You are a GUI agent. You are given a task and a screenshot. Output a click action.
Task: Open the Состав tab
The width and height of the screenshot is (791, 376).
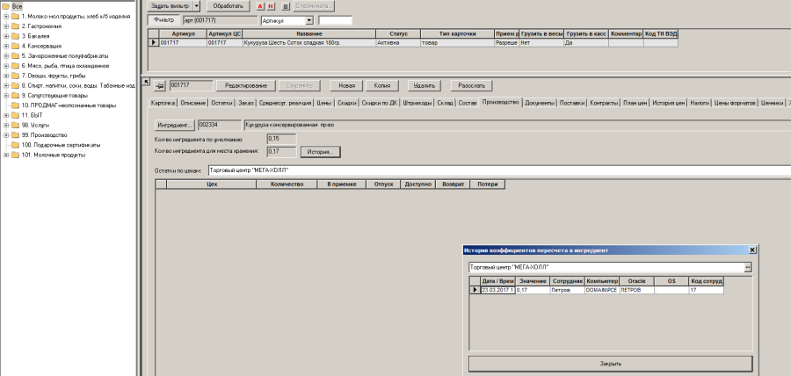[x=468, y=103]
